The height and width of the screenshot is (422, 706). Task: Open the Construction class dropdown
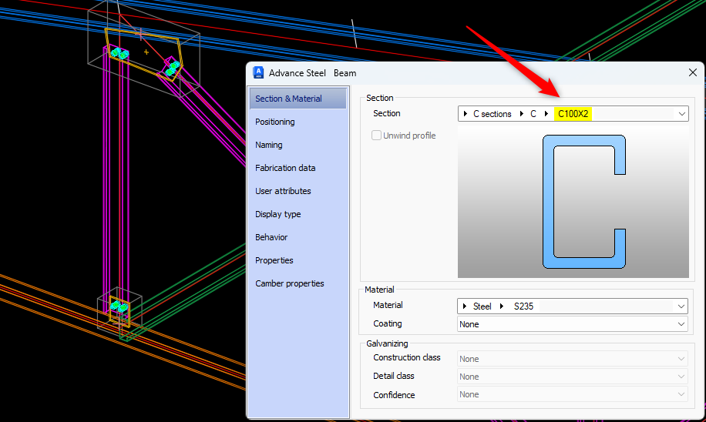click(x=572, y=359)
